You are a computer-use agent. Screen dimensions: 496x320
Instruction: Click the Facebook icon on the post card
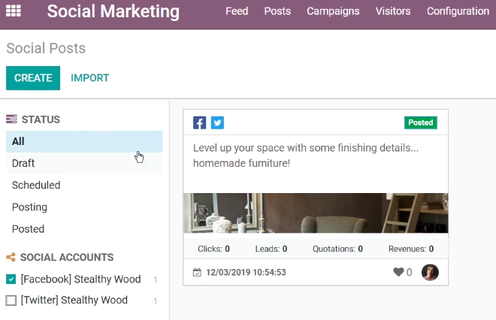tap(200, 122)
